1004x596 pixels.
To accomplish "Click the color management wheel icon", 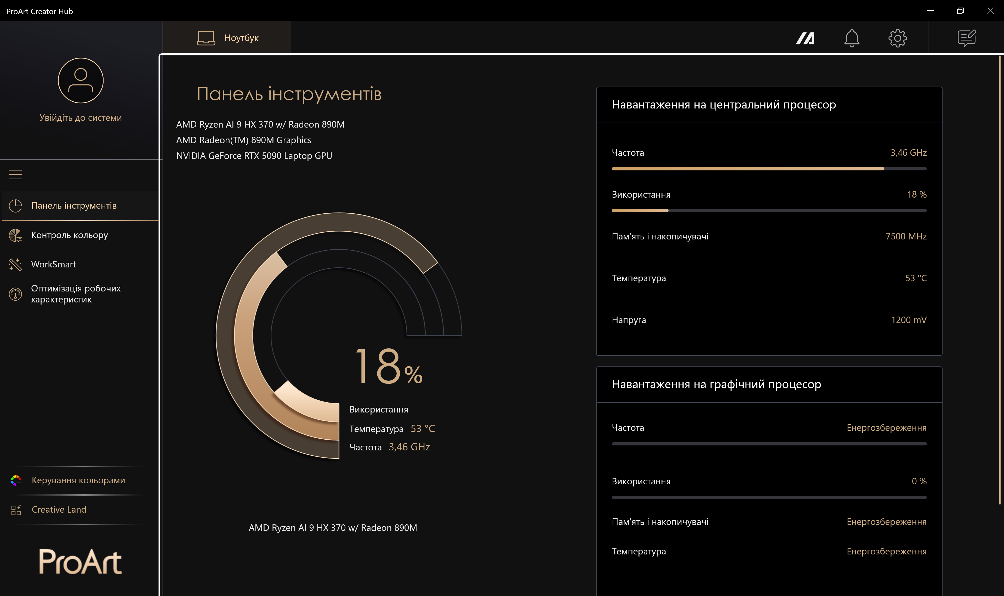I will (16, 480).
